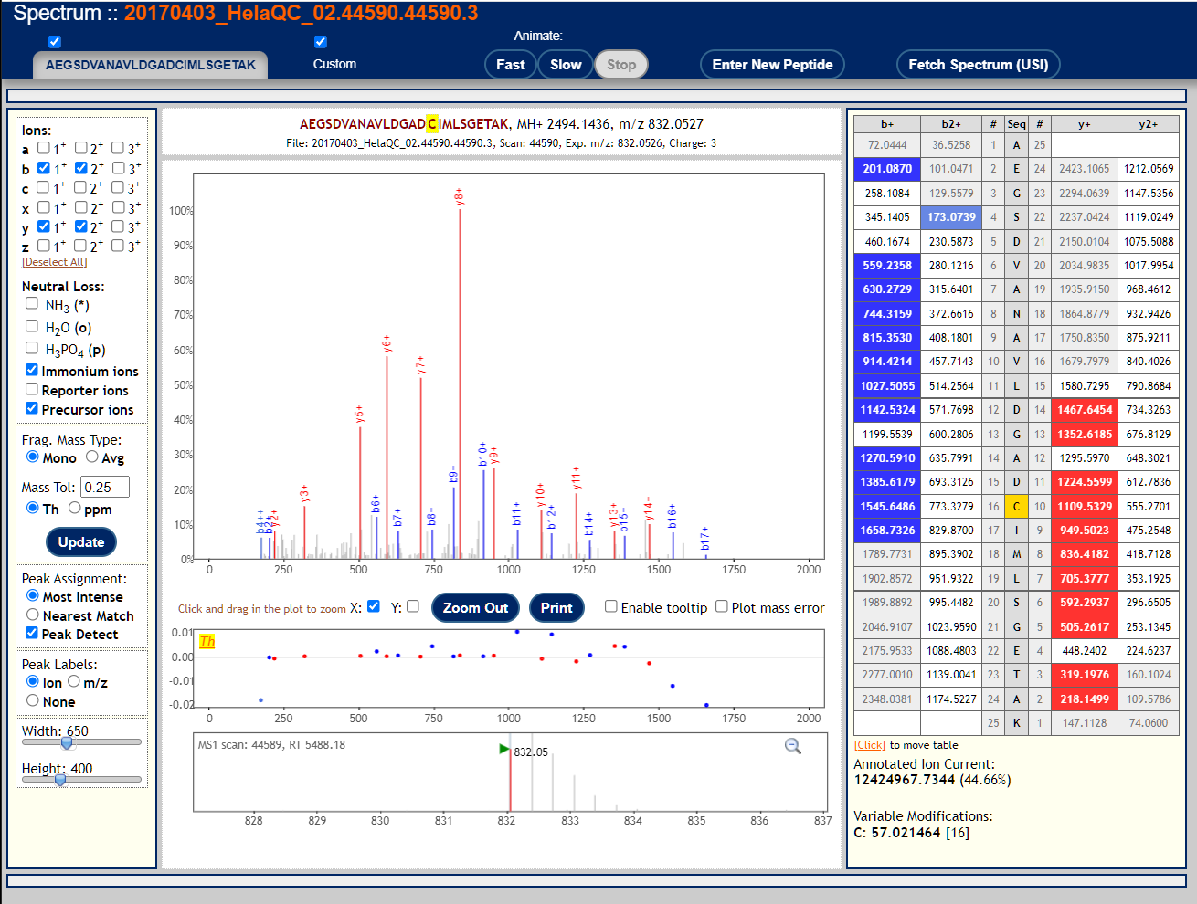The width and height of the screenshot is (1197, 904).
Task: Click the green precursor arrow marker at 832.05
Action: tap(504, 749)
